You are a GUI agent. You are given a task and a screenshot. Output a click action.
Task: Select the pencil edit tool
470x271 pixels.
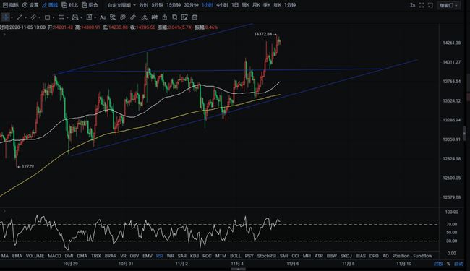(x=144, y=17)
